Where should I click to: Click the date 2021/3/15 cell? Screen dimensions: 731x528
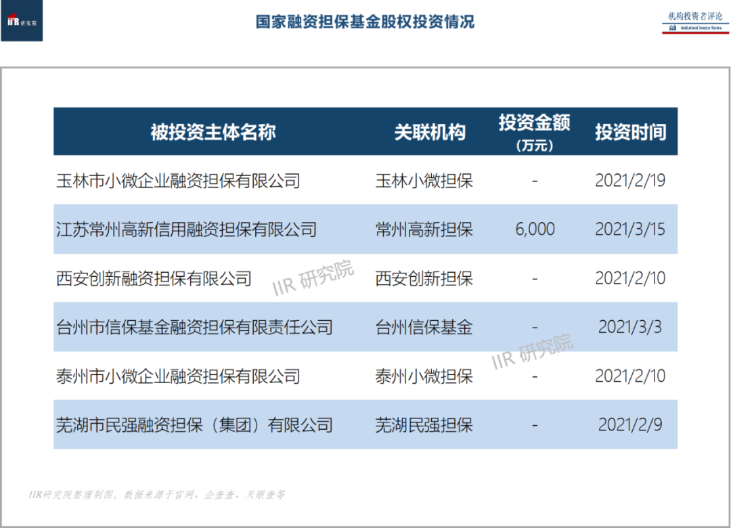pyautogui.click(x=630, y=229)
